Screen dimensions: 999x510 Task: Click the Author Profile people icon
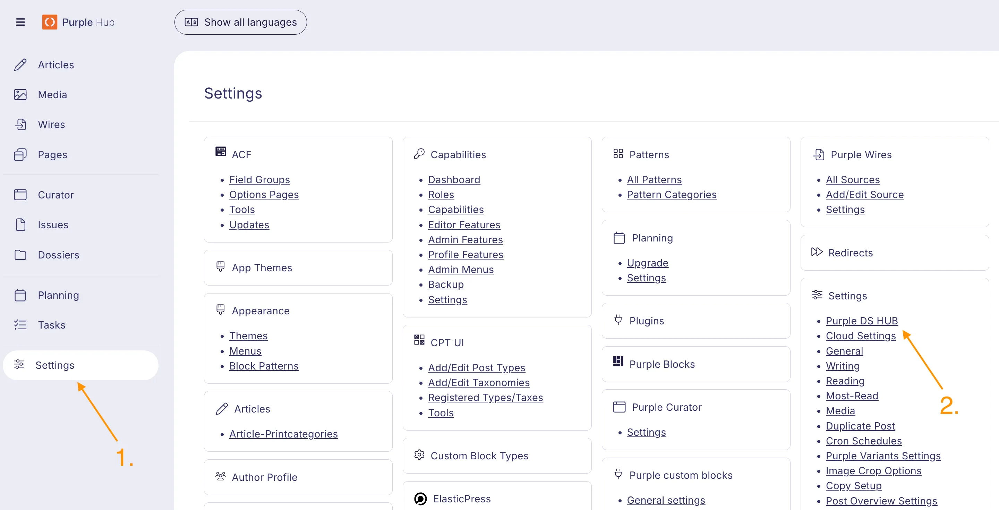coord(221,476)
